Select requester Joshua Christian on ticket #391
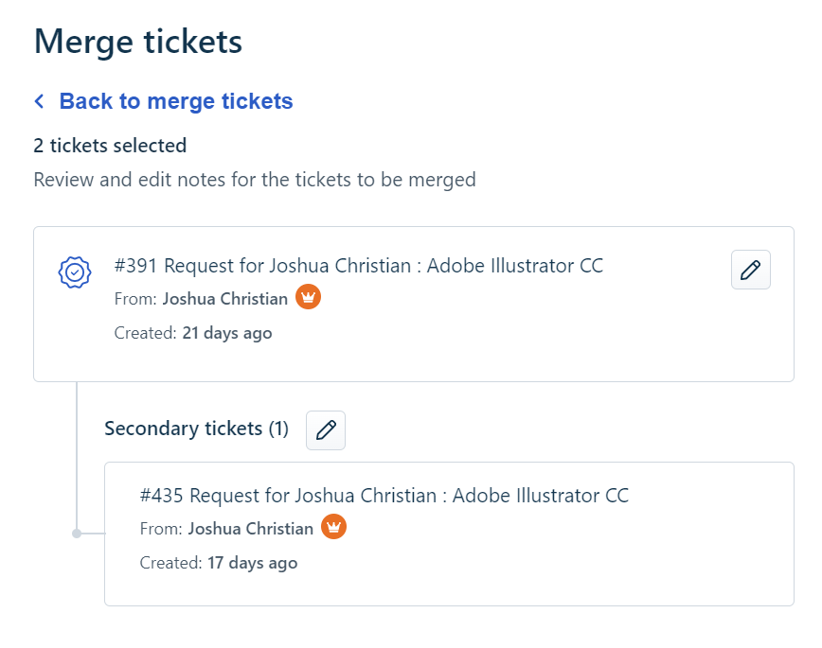The height and width of the screenshot is (648, 822). click(x=225, y=299)
